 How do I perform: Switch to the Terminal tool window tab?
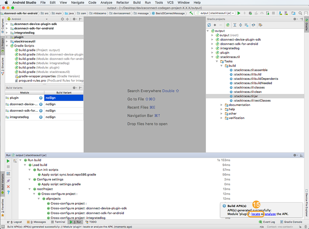(58, 222)
